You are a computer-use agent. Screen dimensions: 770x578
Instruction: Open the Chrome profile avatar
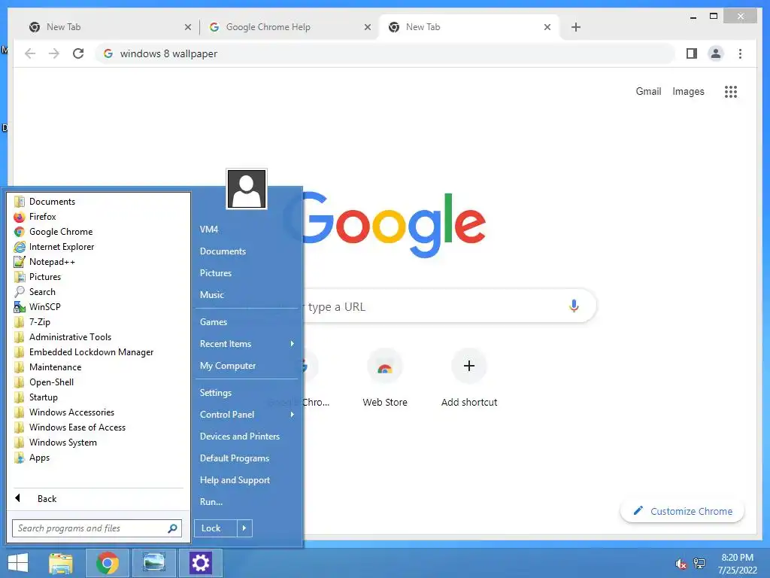716,53
